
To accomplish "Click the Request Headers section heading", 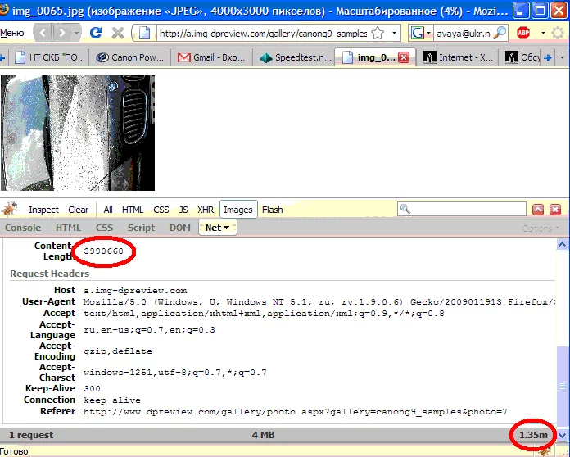I will (x=49, y=274).
